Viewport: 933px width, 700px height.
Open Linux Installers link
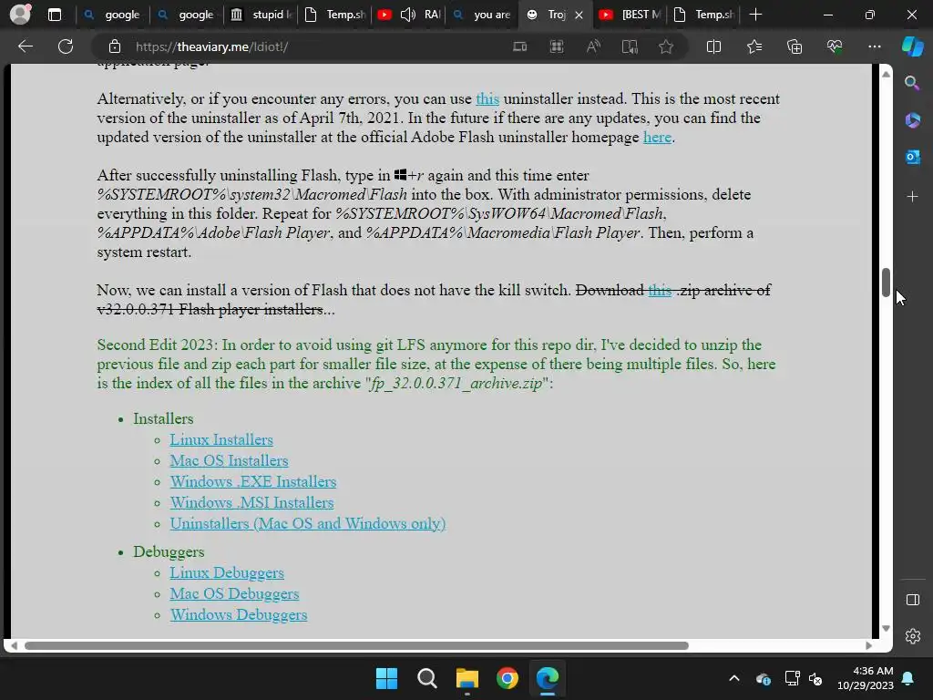tap(221, 439)
